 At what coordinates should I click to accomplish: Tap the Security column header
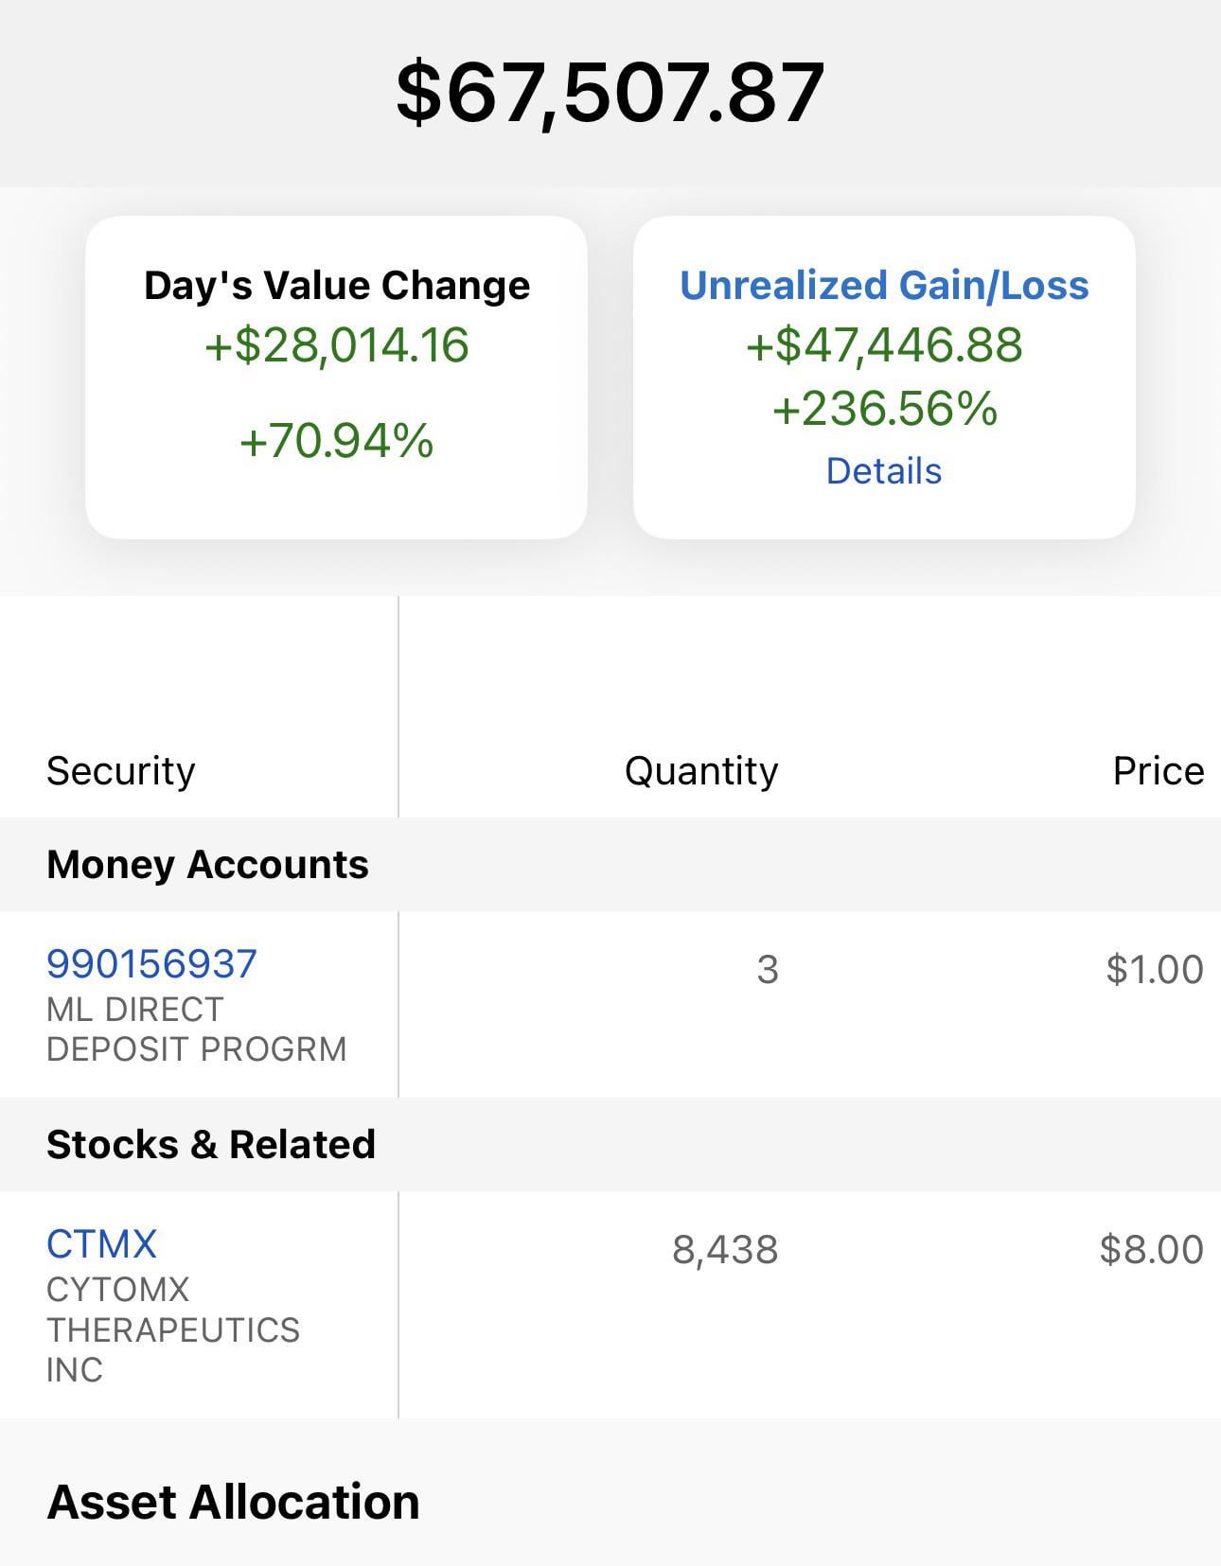point(120,771)
